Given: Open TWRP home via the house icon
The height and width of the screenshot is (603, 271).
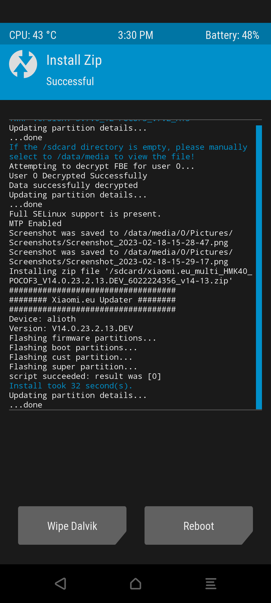Looking at the screenshot, I should [x=135, y=583].
